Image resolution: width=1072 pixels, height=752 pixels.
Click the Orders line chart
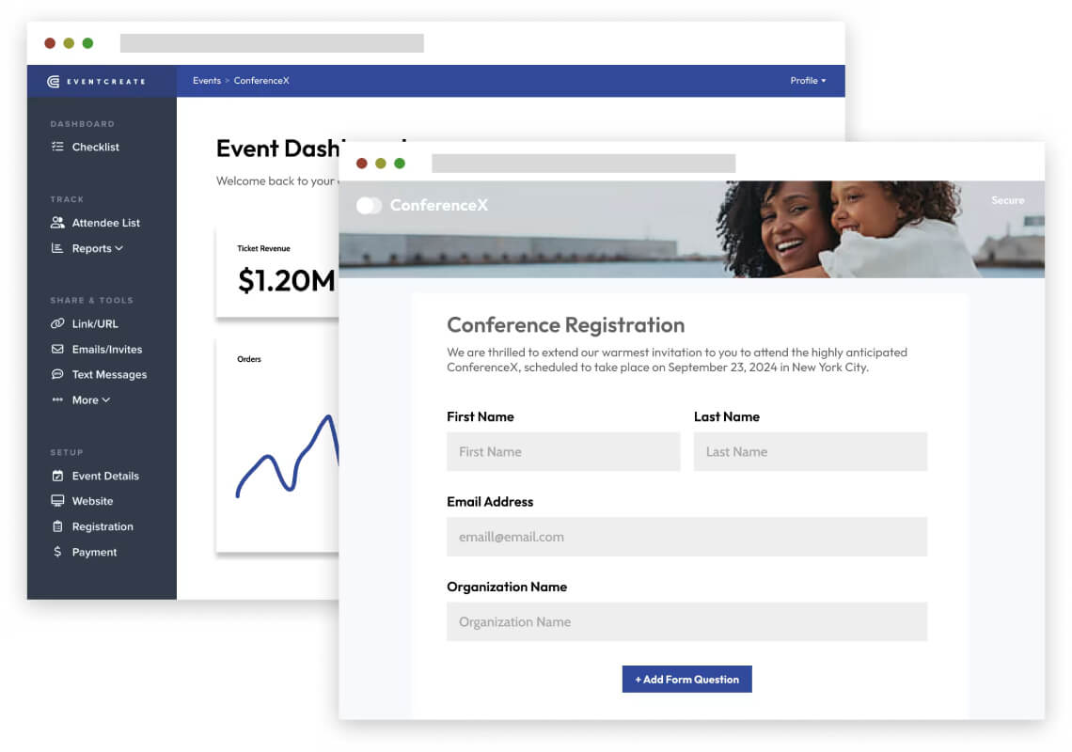pyautogui.click(x=287, y=455)
